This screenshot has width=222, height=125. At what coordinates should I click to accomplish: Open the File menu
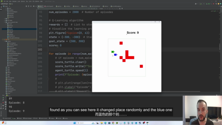click(5, 1)
